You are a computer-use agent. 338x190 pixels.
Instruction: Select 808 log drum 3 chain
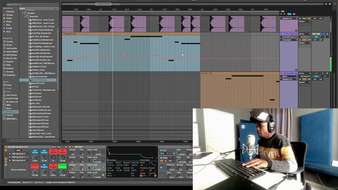click(x=18, y=160)
